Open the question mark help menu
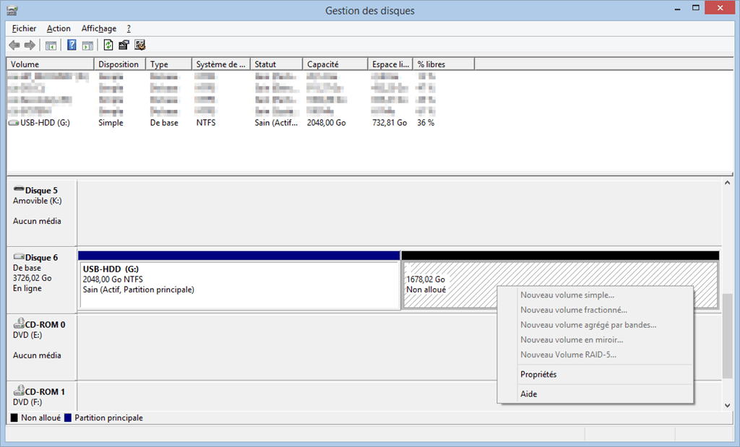Viewport: 740px width, 447px height. click(x=129, y=28)
